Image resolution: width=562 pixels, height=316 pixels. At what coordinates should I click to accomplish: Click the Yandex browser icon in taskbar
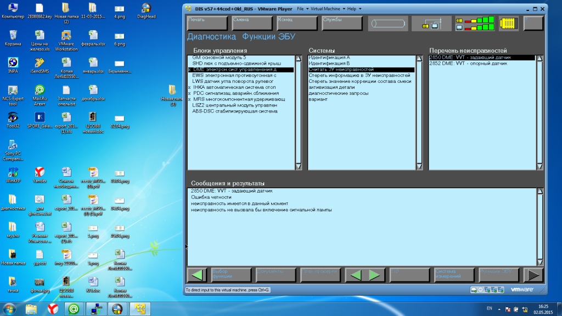click(52, 309)
